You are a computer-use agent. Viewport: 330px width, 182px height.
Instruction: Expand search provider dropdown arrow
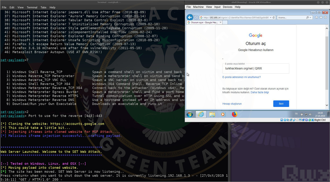coord(310,18)
